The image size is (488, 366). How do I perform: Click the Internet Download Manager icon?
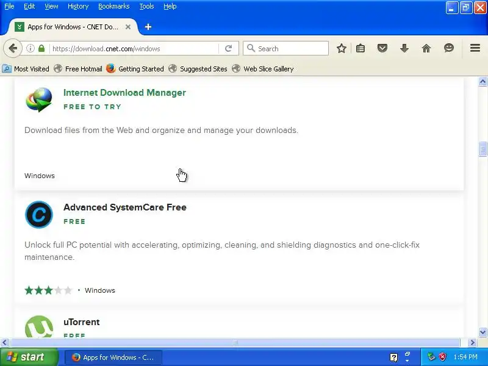39,99
